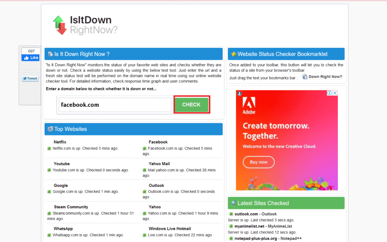Open the Google status link
Viewport: 387px width, 242px height.
61,185
